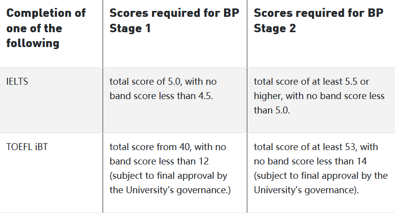Click the "higher, with no band score less" line

point(319,96)
